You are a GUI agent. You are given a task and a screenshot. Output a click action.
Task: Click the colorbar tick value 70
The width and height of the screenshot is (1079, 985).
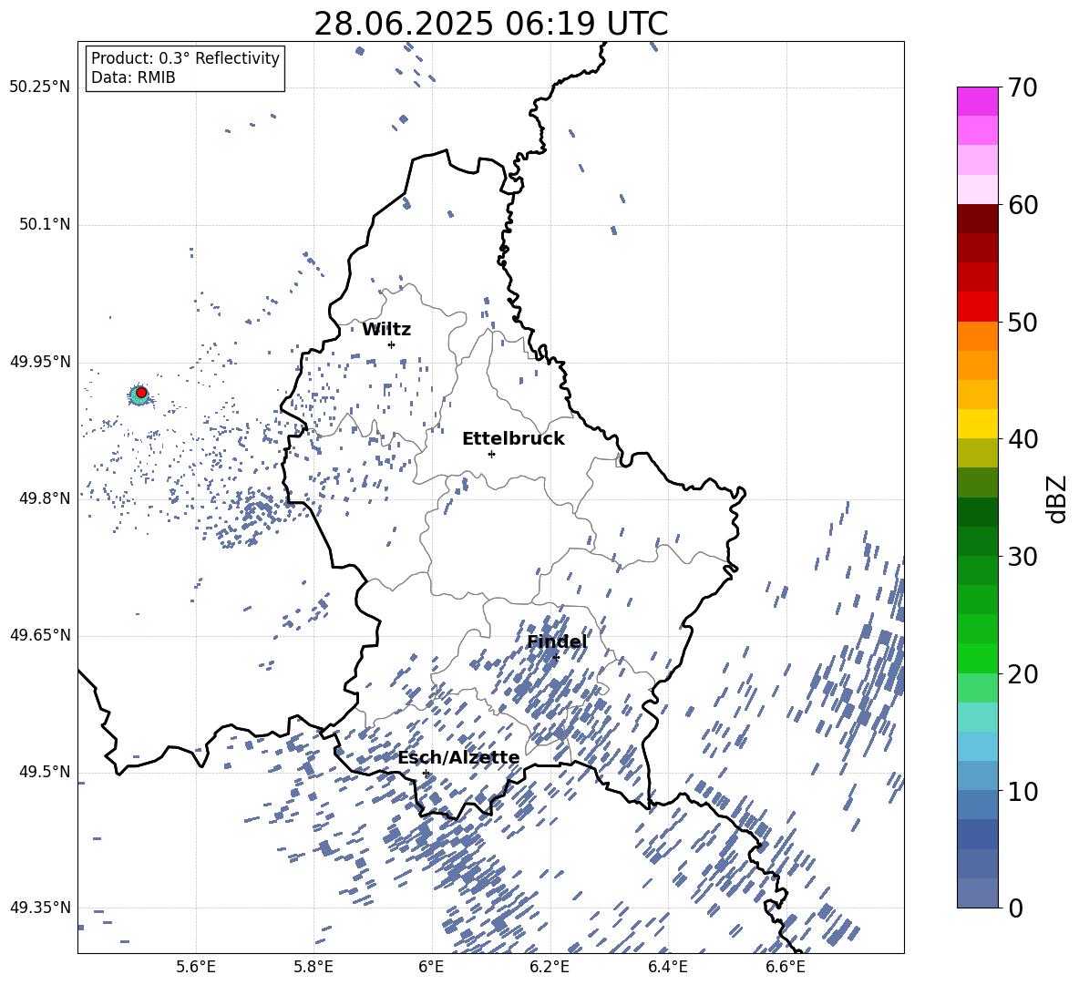coord(1022,87)
